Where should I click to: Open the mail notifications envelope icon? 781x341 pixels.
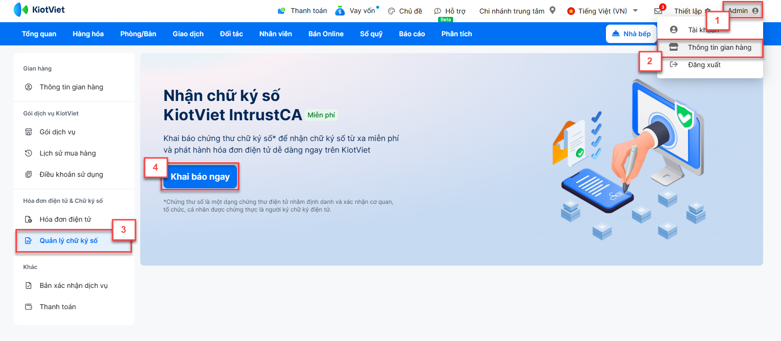pyautogui.click(x=658, y=11)
